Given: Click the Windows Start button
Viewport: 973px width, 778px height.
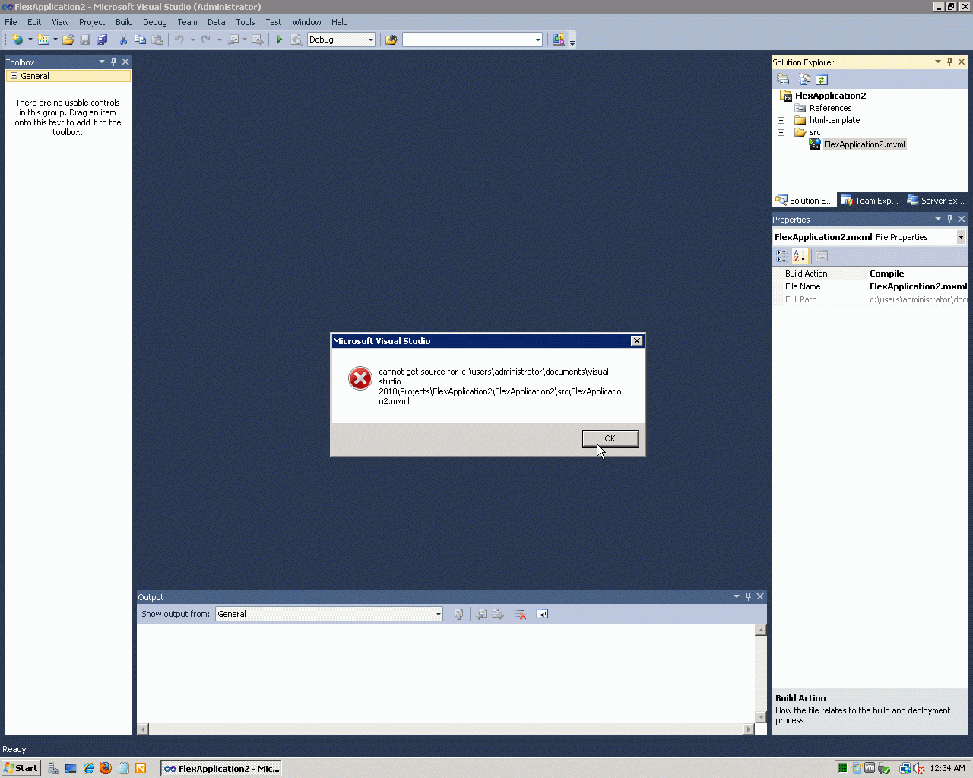Looking at the screenshot, I should [x=21, y=768].
